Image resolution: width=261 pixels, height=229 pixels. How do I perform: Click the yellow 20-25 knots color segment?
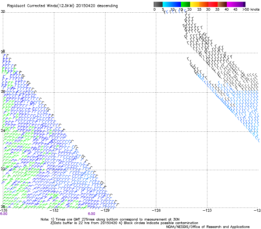(x=195, y=4)
